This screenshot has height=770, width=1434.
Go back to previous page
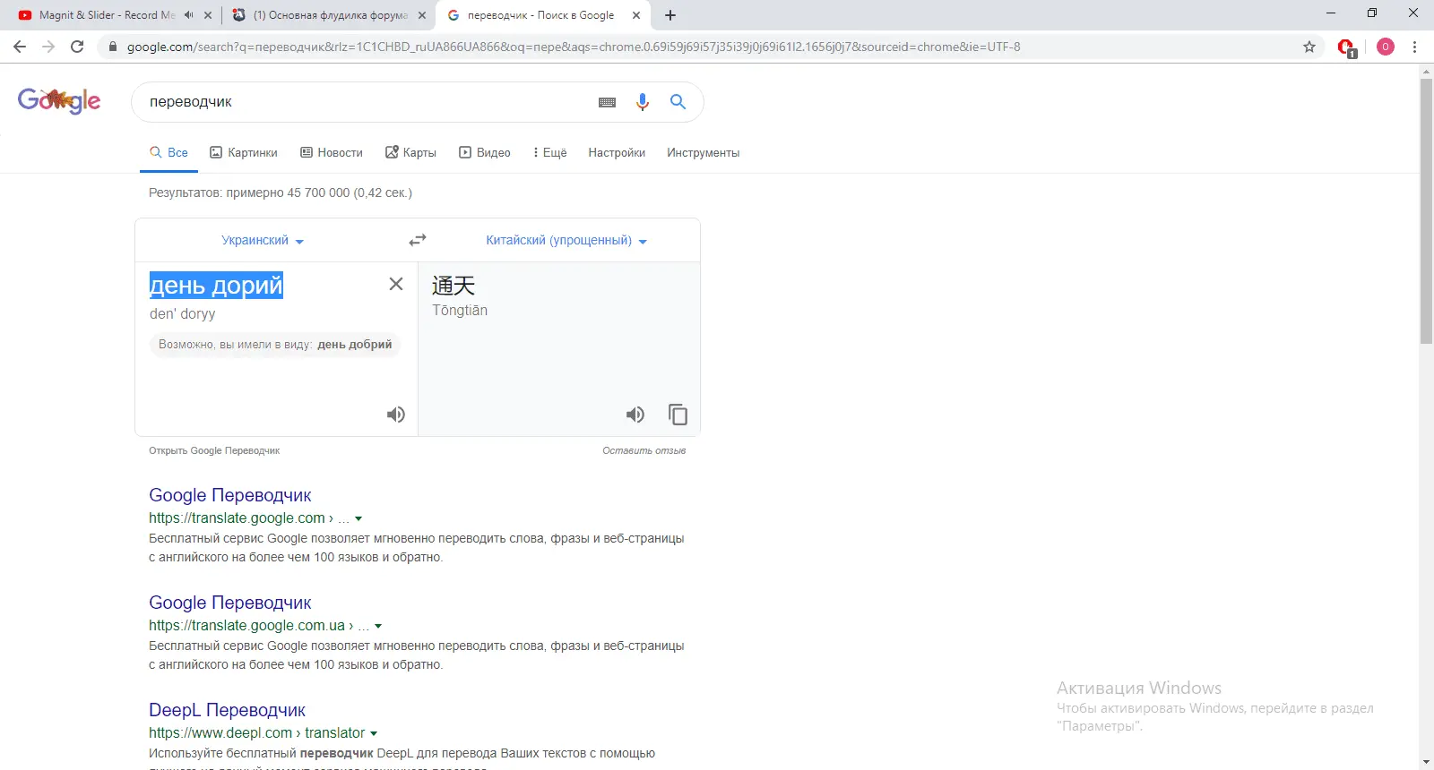click(x=20, y=47)
